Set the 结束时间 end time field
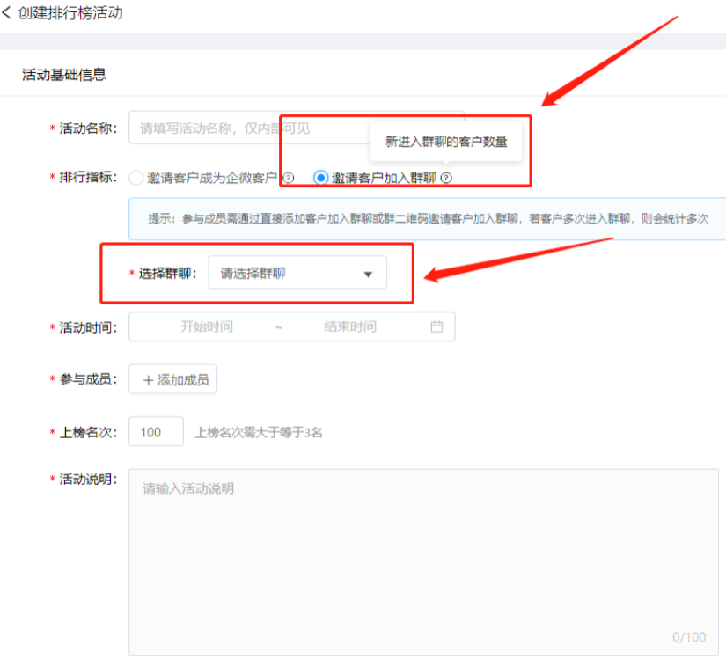Viewport: 726px width, 660px height. click(x=350, y=326)
